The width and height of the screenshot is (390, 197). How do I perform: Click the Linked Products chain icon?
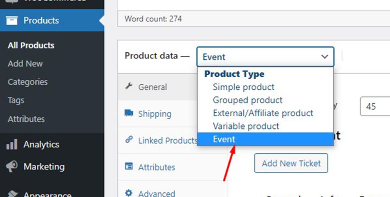tap(129, 140)
